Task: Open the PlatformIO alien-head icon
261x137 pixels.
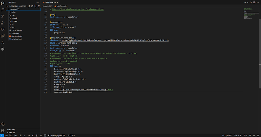Action: click(x=3, y=49)
